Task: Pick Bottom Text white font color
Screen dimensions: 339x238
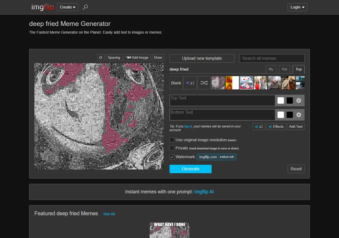Action: (281, 115)
